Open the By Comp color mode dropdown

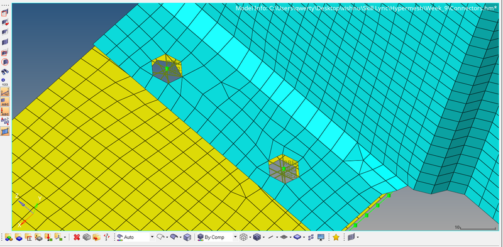pos(217,238)
